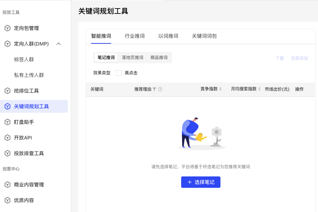Click the 选择笔记 button
318x212 pixels.
click(x=201, y=182)
